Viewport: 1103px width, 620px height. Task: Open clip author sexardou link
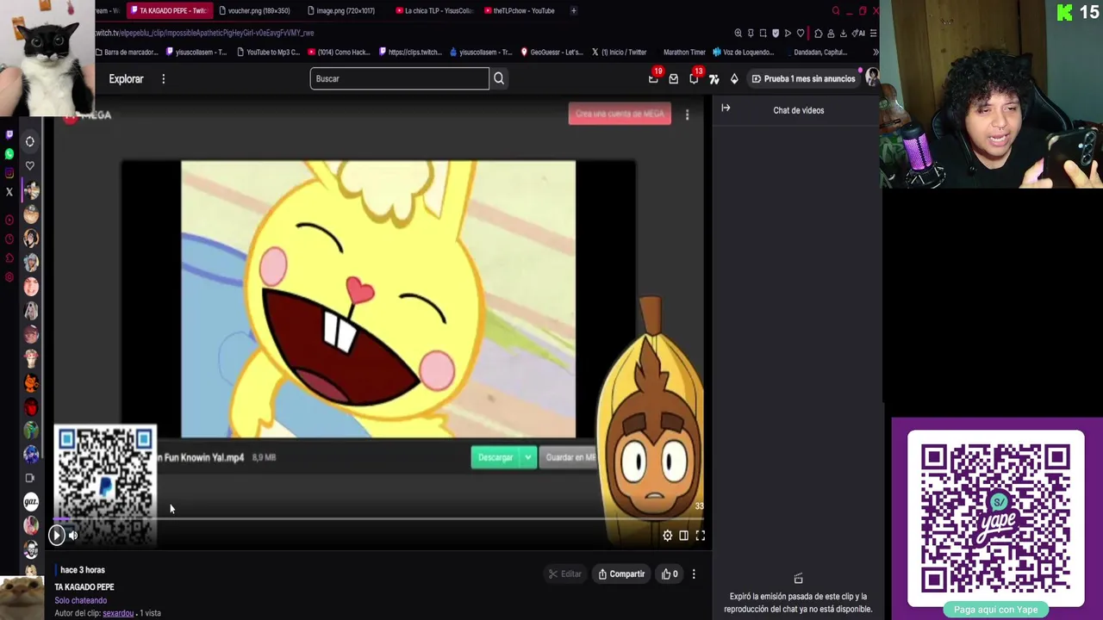click(x=118, y=613)
